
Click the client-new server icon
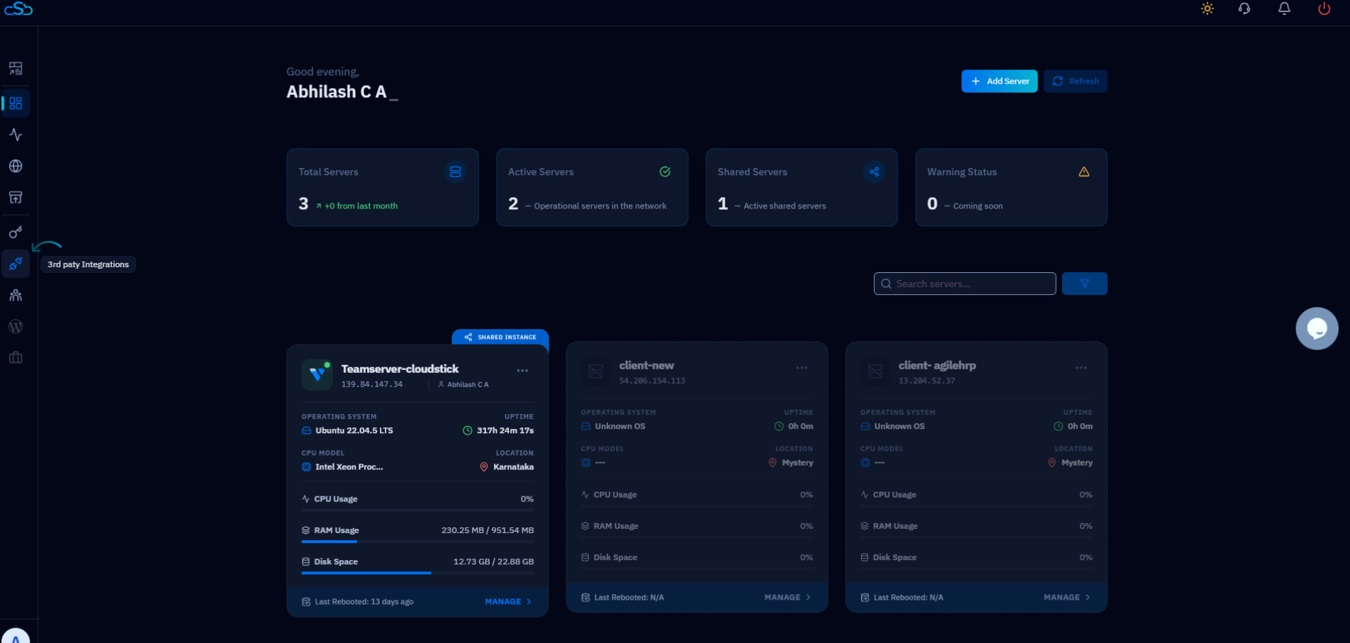point(596,371)
